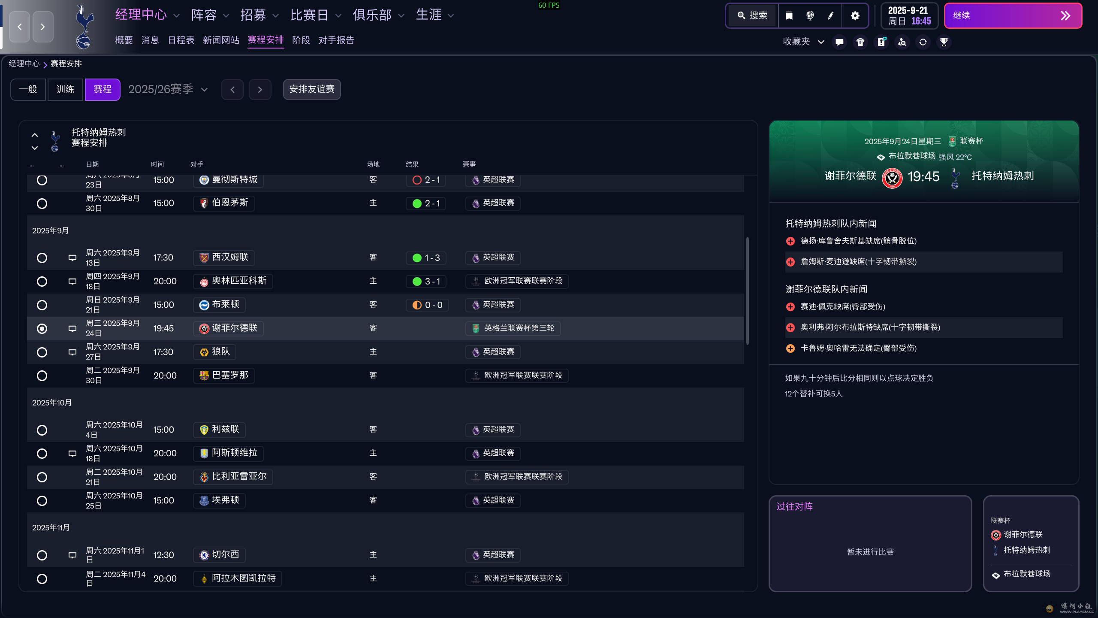Select the radio button for the 埃弗顿 match
The height and width of the screenshot is (618, 1098).
coord(42,501)
